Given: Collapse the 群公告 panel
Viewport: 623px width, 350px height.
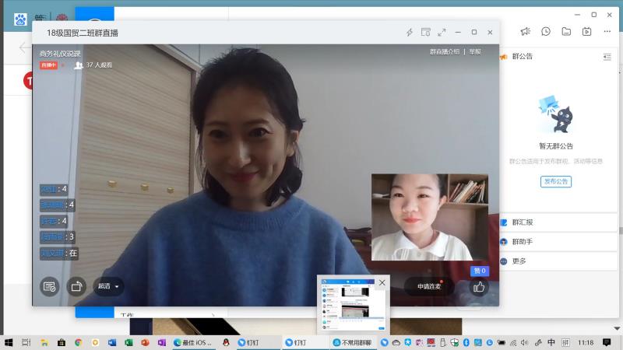Looking at the screenshot, I should (607, 57).
